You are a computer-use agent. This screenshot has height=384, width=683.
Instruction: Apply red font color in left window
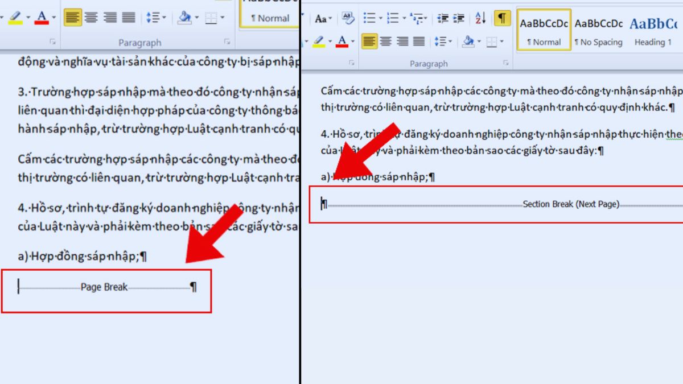[42, 18]
